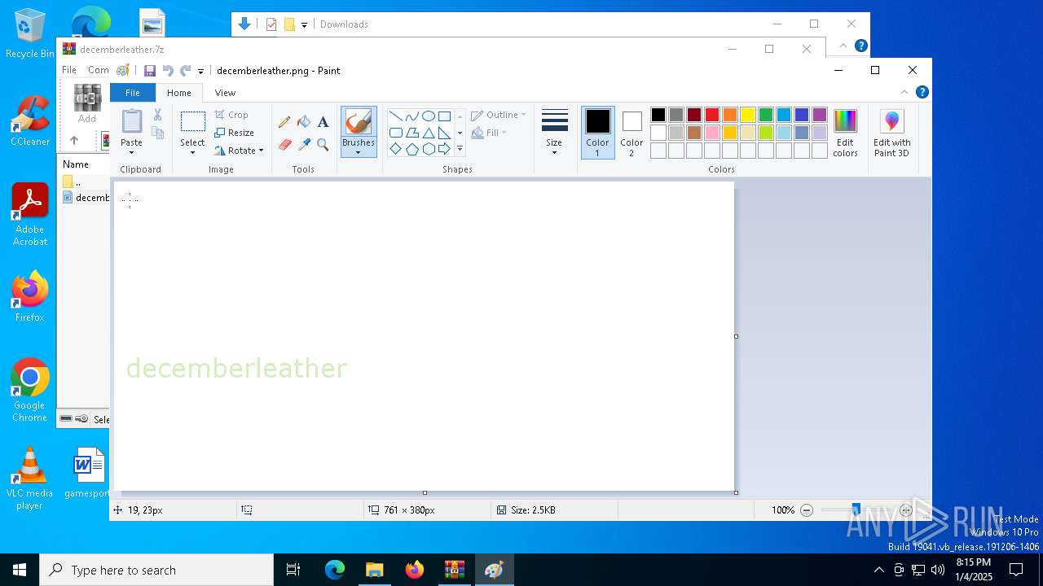Expand the Rotate dropdown
This screenshot has width=1043, height=586.
[261, 151]
